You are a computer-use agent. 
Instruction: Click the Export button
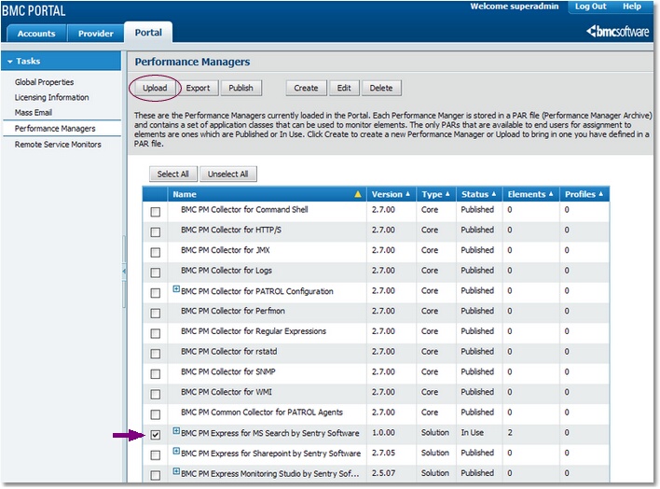point(198,88)
